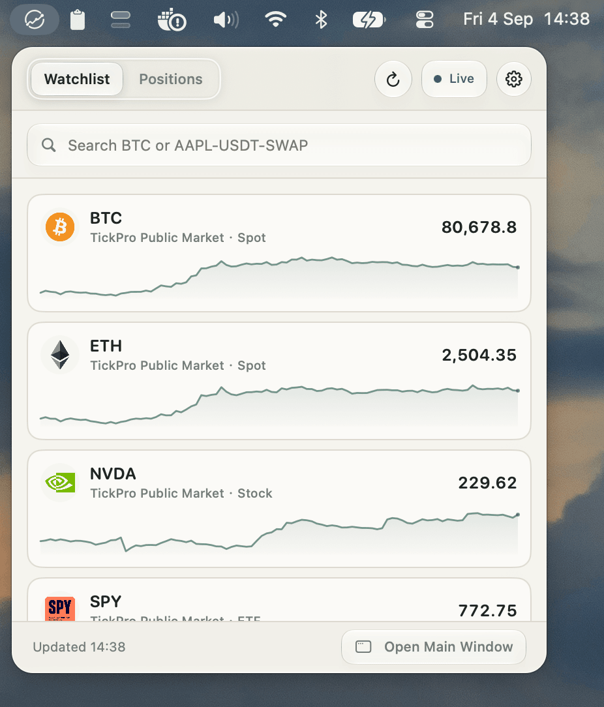Focus the Search BTC or AAPL-USDT-SWAP field
This screenshot has height=707, width=604.
pyautogui.click(x=279, y=145)
